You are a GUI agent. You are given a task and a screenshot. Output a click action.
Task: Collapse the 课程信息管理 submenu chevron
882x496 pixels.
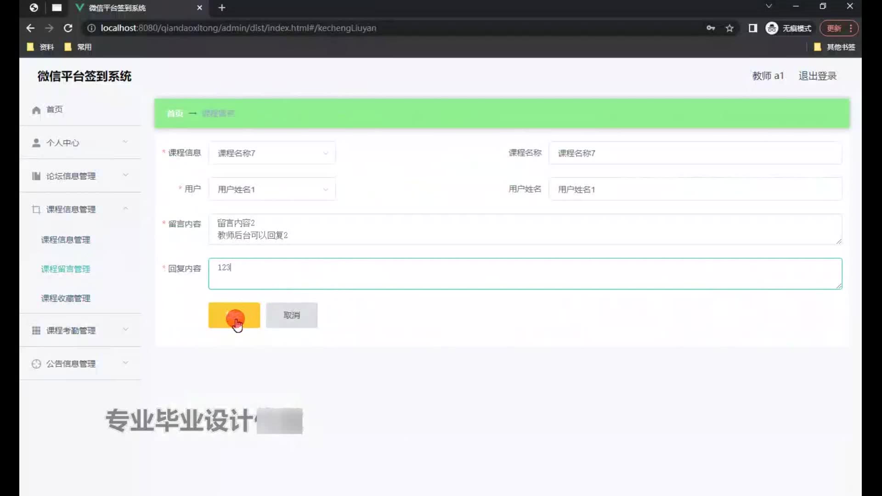(125, 209)
